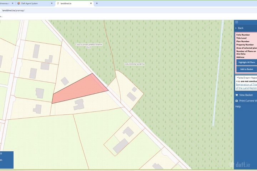Close the landdirect.ie tab

(x=91, y=3)
